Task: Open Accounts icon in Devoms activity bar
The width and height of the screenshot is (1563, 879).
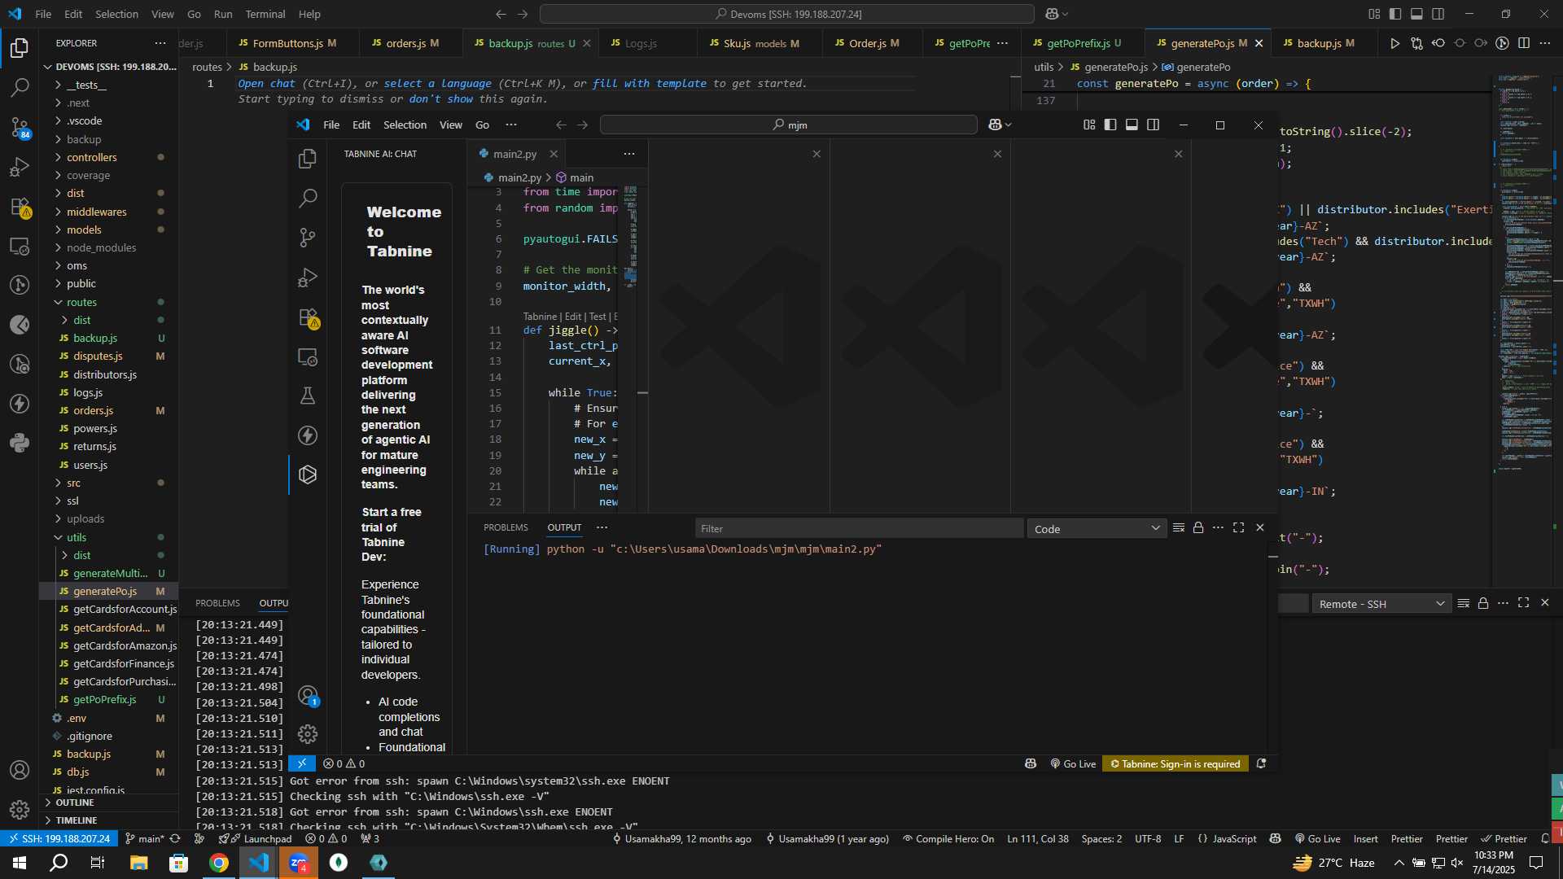Action: (20, 770)
